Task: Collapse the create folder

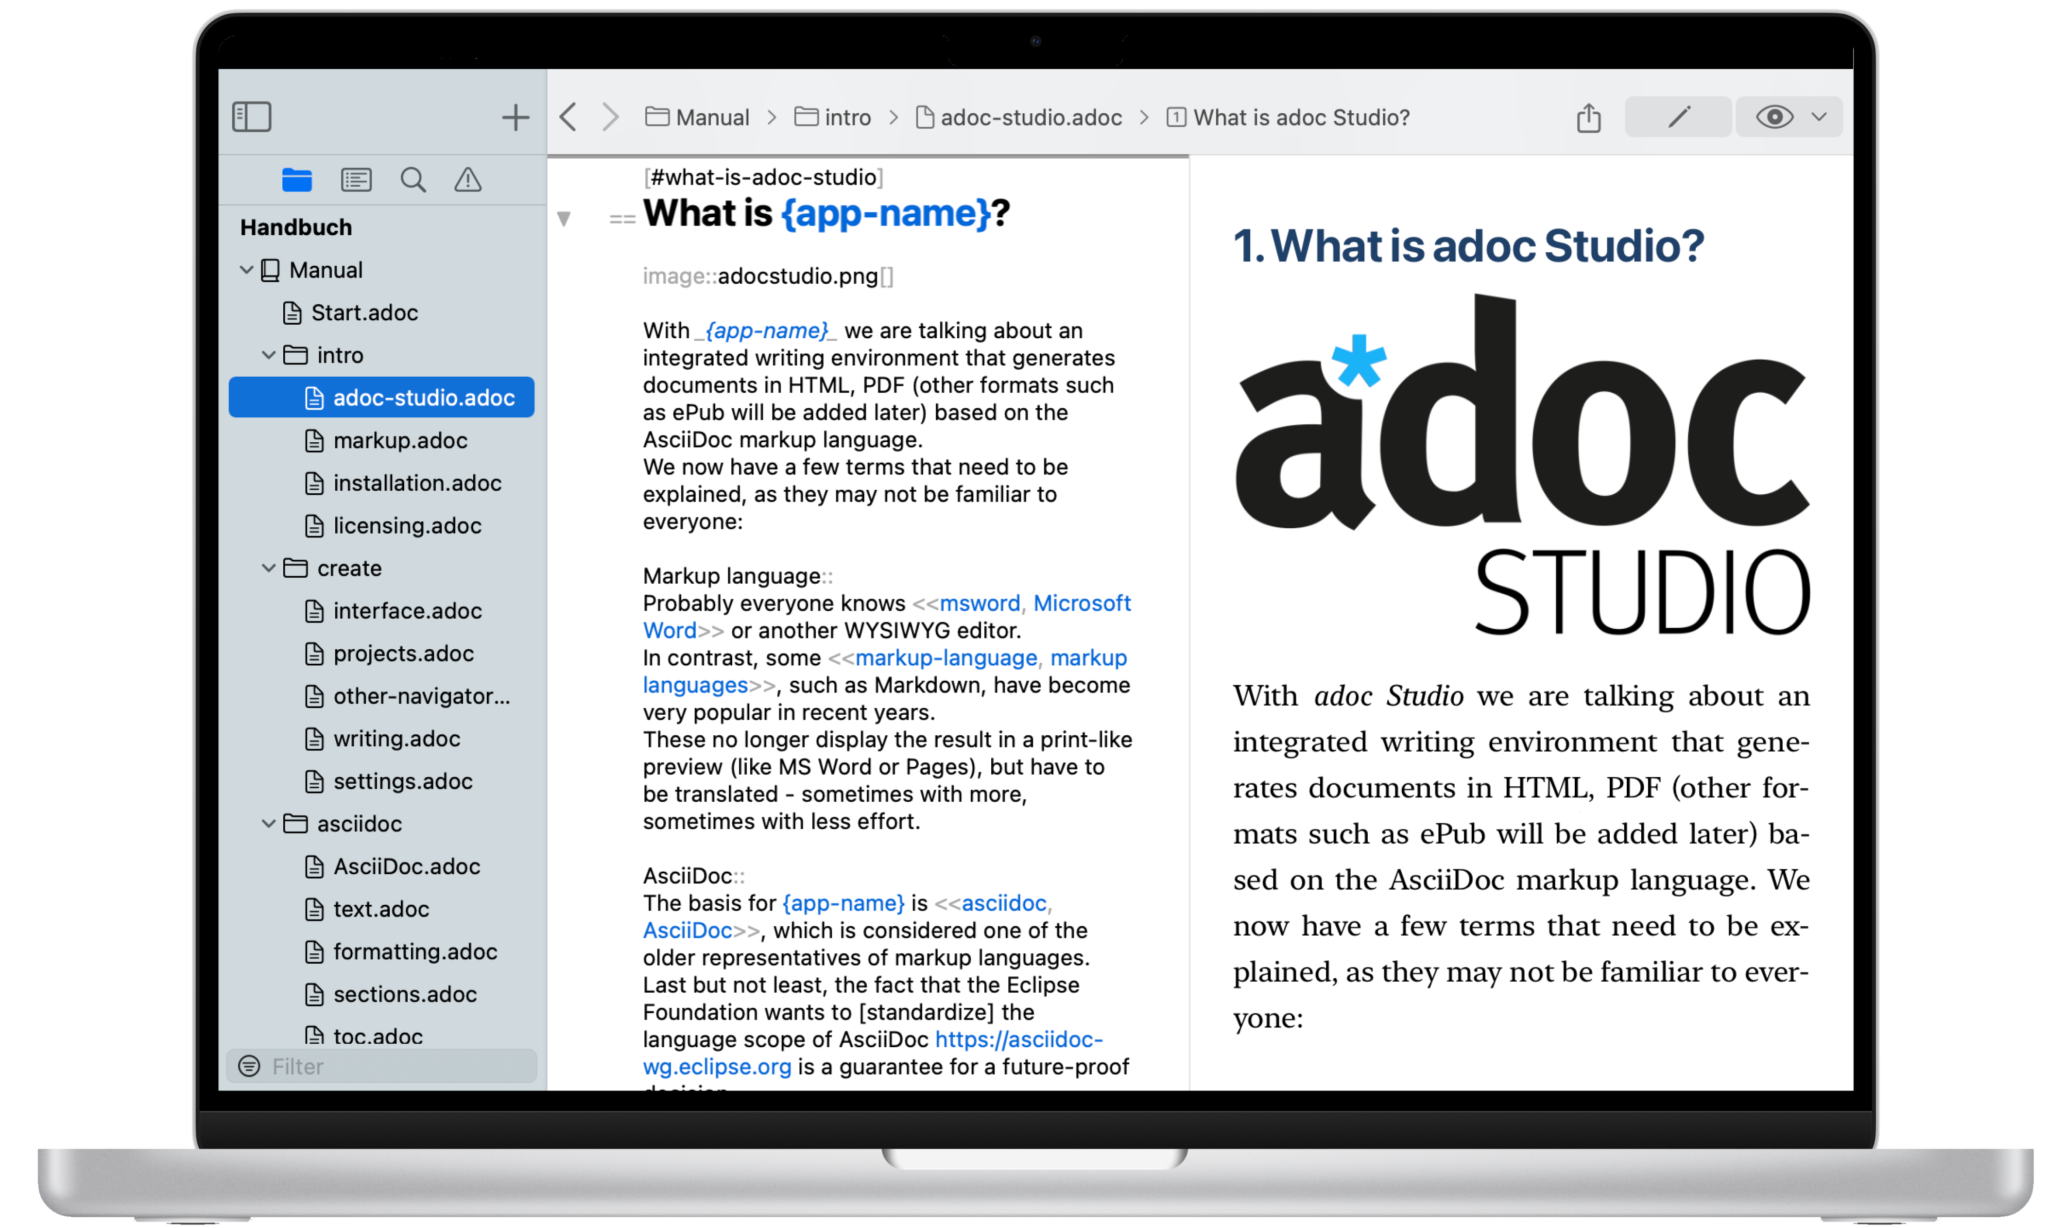Action: tap(268, 568)
